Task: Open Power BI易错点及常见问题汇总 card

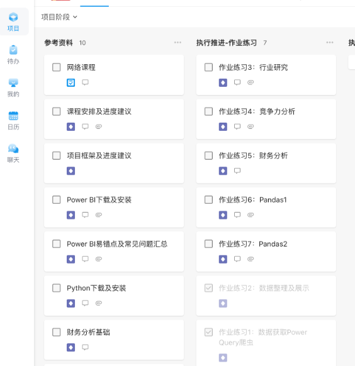Action: click(114, 252)
